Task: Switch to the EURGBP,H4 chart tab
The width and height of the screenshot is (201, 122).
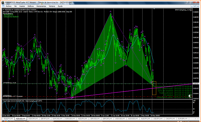Action: click(x=183, y=119)
